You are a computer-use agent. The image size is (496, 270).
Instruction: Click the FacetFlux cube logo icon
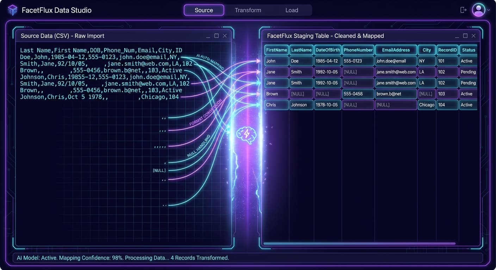[13, 10]
